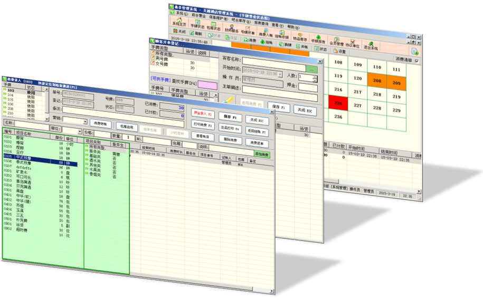Viewport: 483px width, 300px height.
Task: Toggle the 消费清单 checkbox
Action: point(417,61)
